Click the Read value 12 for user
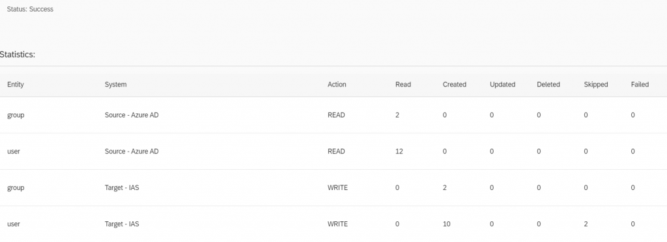The height and width of the screenshot is (242, 667). [x=399, y=152]
